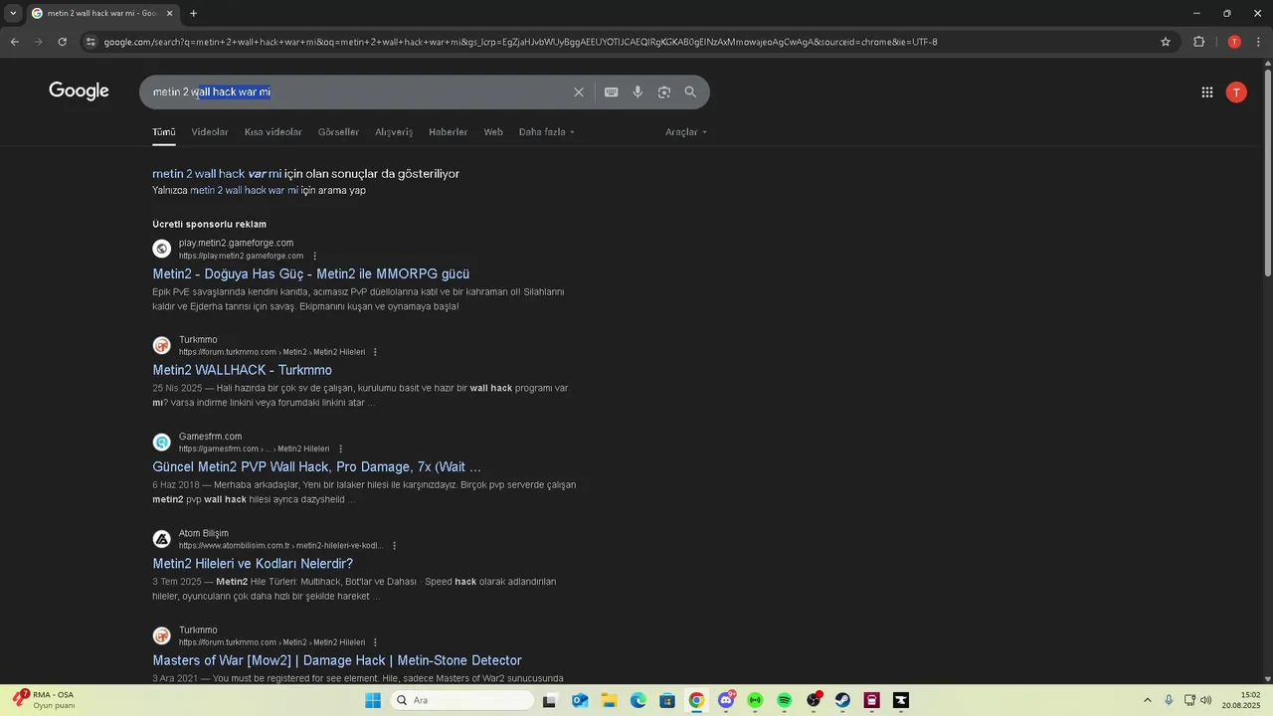Image resolution: width=1273 pixels, height=716 pixels.
Task: Open a new browser tab
Action: click(193, 14)
